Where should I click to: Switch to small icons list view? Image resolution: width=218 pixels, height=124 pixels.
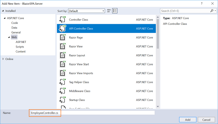click(115, 11)
